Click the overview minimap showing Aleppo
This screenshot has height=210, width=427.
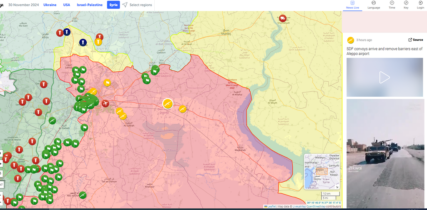(322, 172)
